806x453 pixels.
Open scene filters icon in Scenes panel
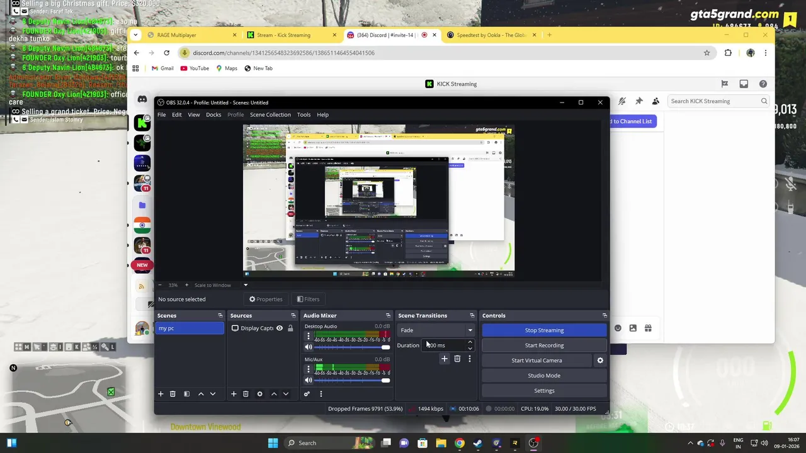[186, 394]
